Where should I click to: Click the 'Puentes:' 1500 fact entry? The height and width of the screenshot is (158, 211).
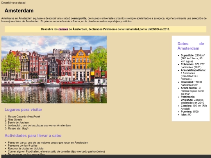(190, 112)
